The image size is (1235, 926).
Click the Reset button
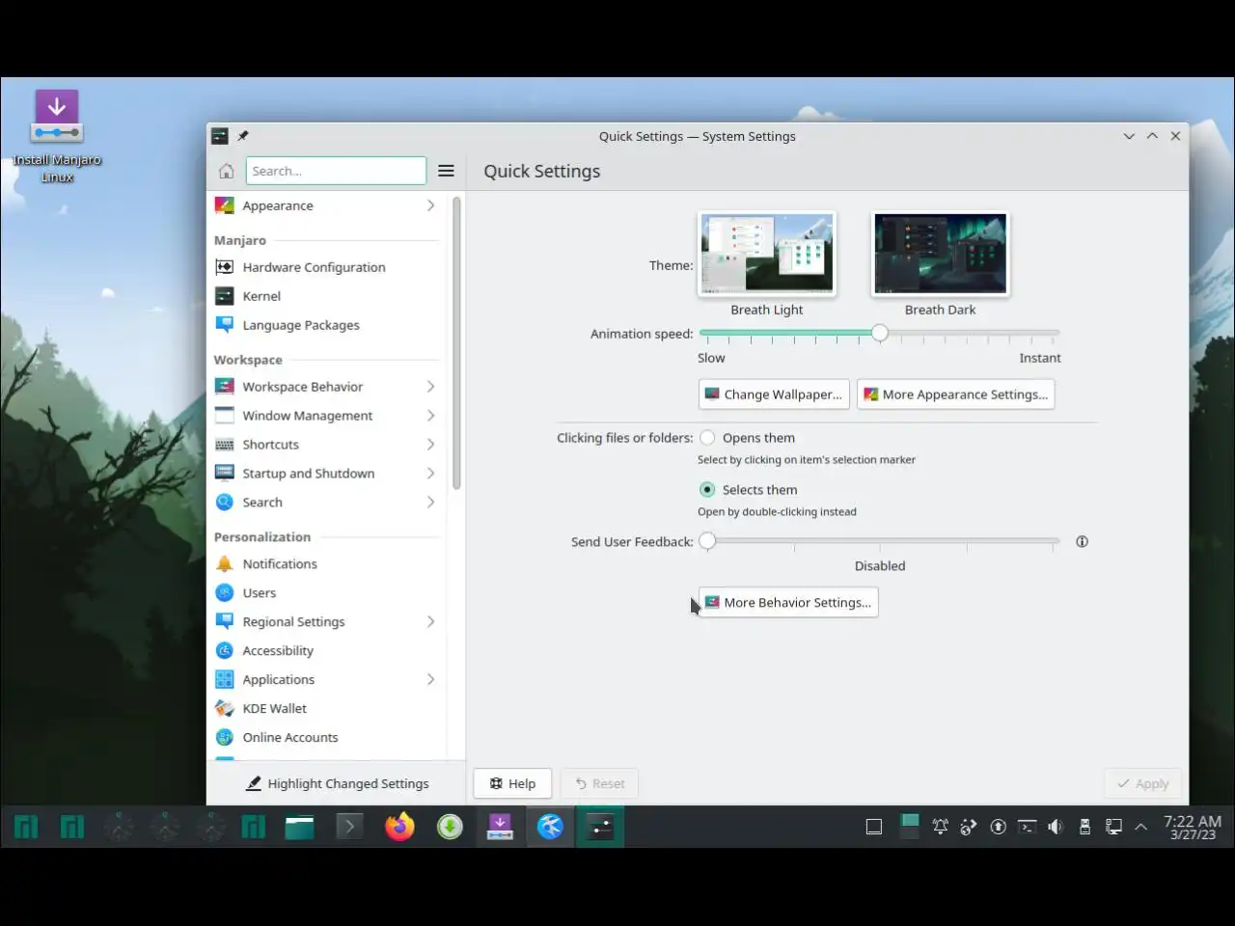599,783
